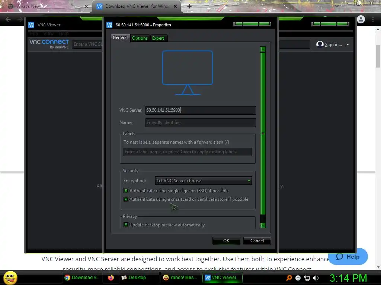
Task: Open Download V... Chrome taskbar item
Action: (x=82, y=278)
